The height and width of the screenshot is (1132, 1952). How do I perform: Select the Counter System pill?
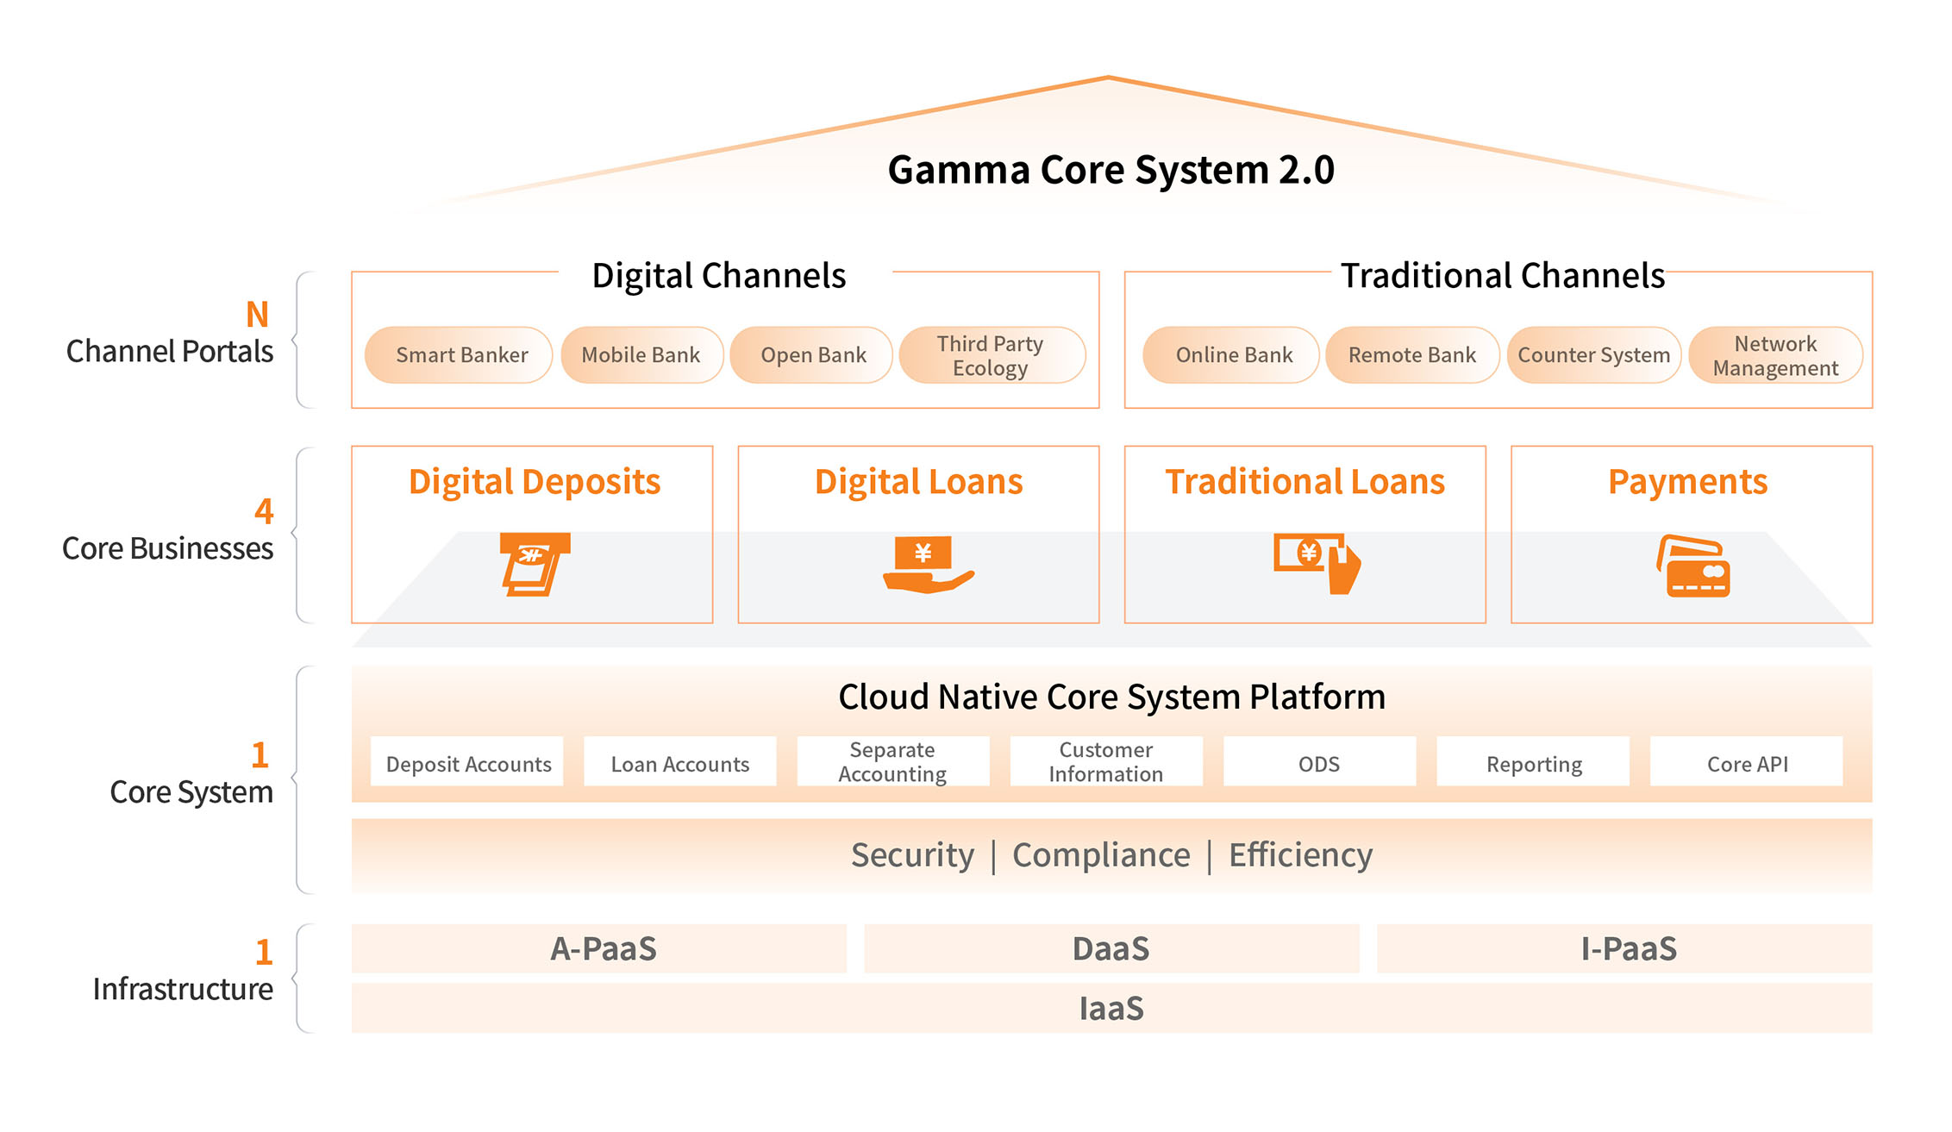1592,355
